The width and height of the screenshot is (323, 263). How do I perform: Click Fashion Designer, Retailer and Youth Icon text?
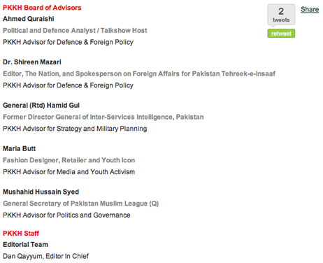pos(69,160)
